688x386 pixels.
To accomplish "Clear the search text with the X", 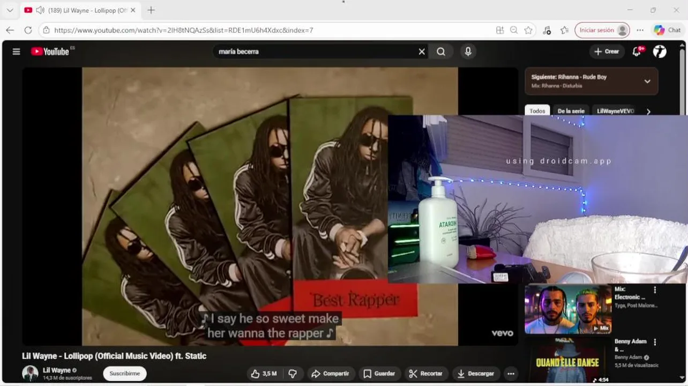I will coord(422,51).
